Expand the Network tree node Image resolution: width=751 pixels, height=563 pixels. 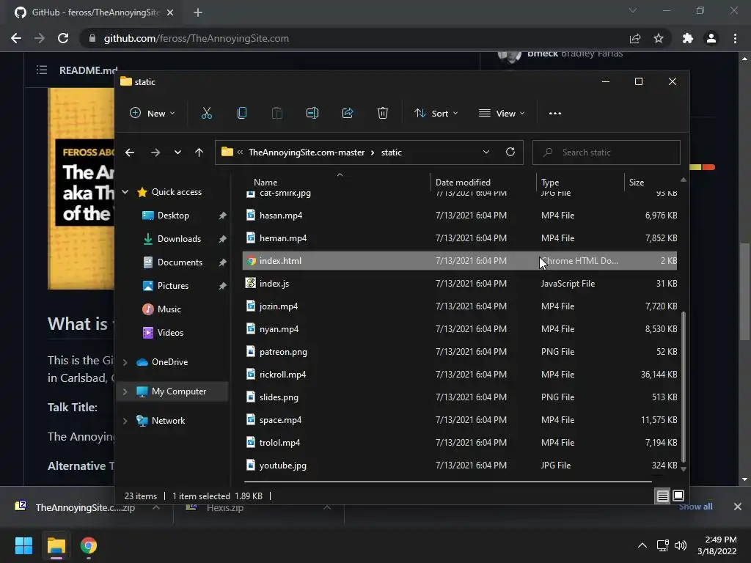point(125,421)
